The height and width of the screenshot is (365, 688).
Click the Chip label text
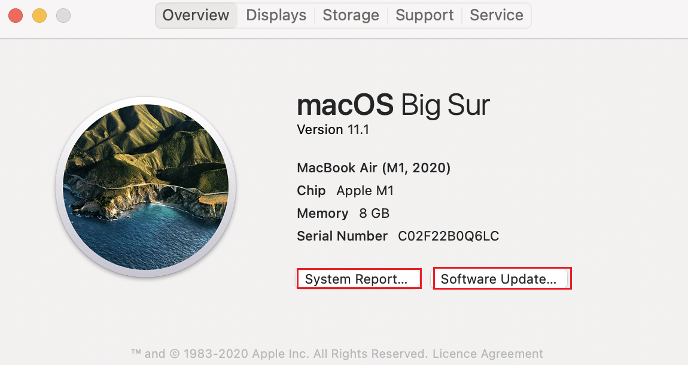click(311, 190)
